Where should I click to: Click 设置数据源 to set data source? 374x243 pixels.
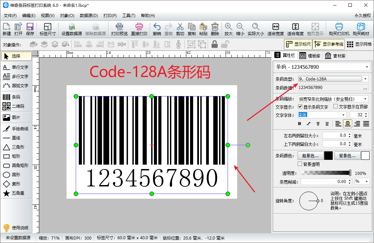pos(72,29)
